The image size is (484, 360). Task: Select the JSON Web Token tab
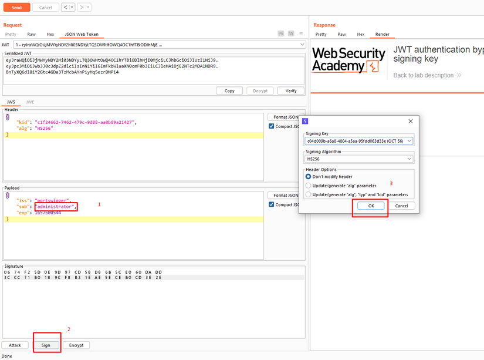pos(82,34)
